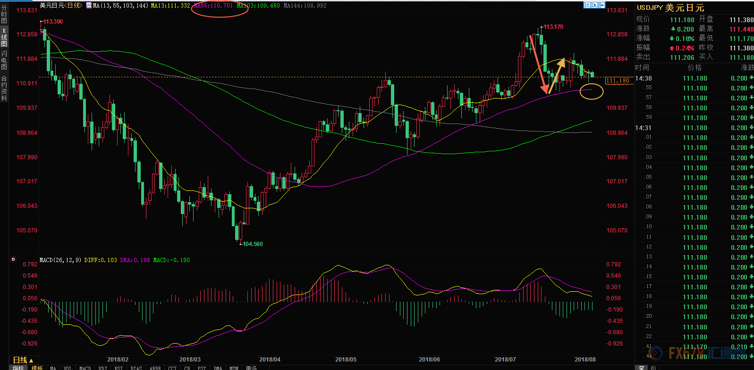This screenshot has height=370, width=754.
Task: Switch to the PSY indicator
Action: (202, 368)
